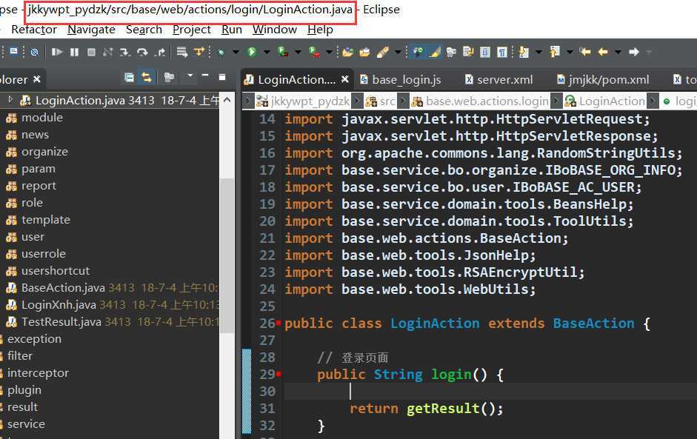Click Collapse All in the explorer panel
Image resolution: width=697 pixels, height=439 pixels.
[129, 78]
